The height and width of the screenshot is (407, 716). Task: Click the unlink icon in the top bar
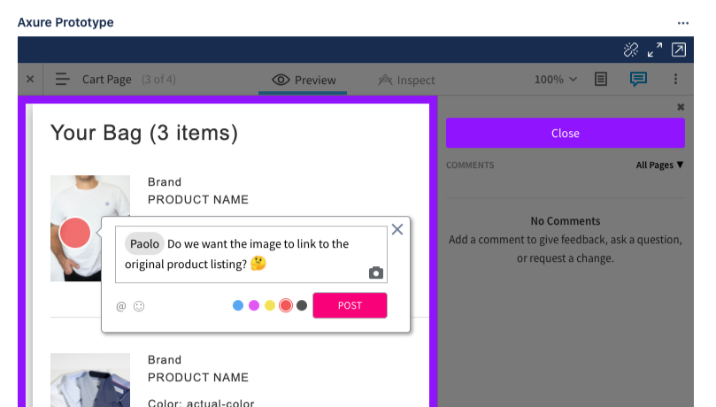point(630,50)
